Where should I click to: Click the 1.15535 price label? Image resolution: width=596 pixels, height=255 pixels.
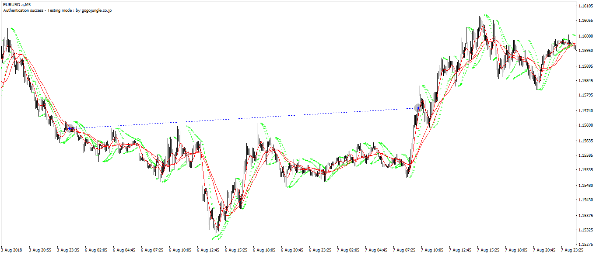(585, 170)
